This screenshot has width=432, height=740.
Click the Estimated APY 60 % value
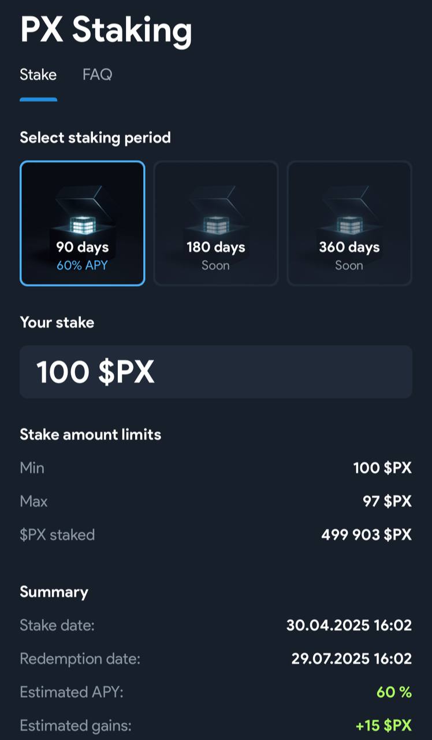[394, 692]
